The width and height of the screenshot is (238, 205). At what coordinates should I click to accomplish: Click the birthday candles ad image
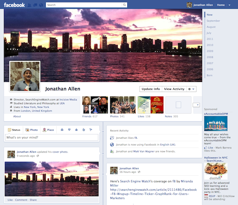[216, 124]
